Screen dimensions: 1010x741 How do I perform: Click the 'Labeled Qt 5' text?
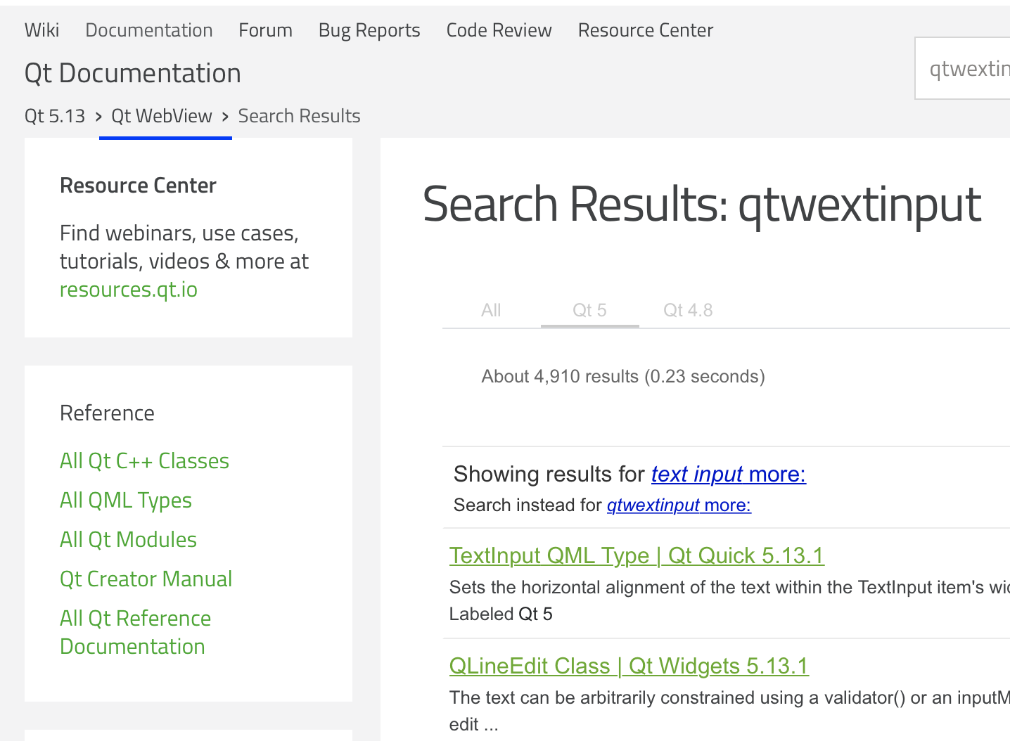pos(501,614)
